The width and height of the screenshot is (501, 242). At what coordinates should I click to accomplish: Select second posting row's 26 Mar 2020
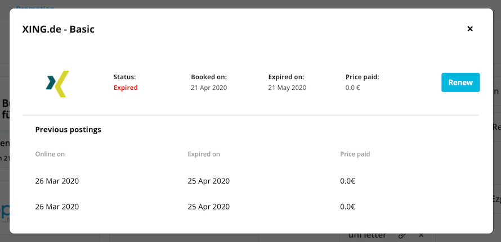[57, 207]
